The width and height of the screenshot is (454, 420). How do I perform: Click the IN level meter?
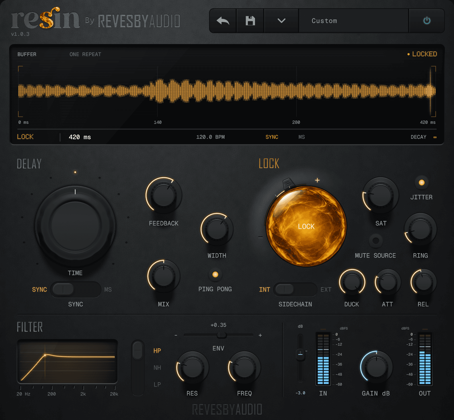point(323,359)
